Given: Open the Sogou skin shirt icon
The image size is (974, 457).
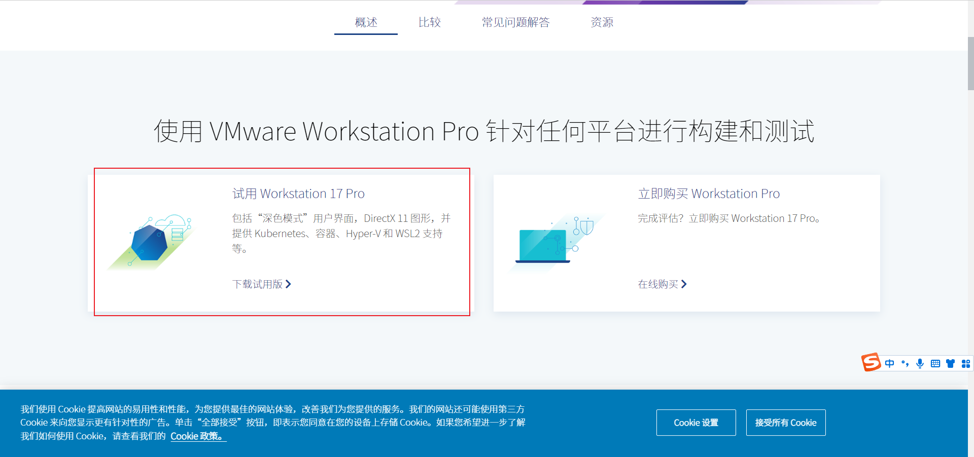Looking at the screenshot, I should 951,363.
